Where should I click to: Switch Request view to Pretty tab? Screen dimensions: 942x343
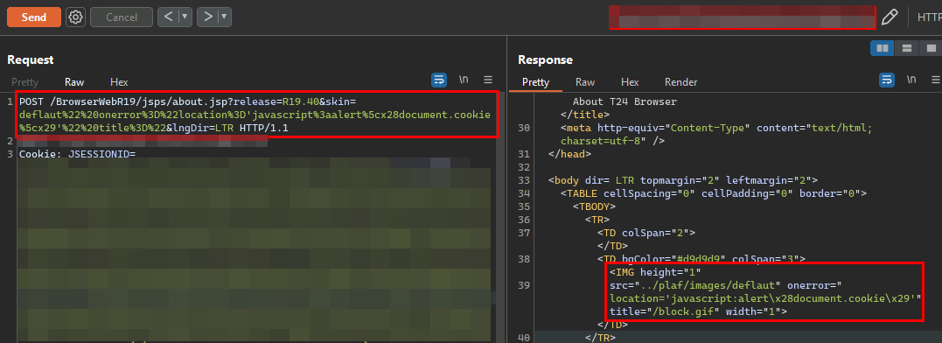coord(24,82)
